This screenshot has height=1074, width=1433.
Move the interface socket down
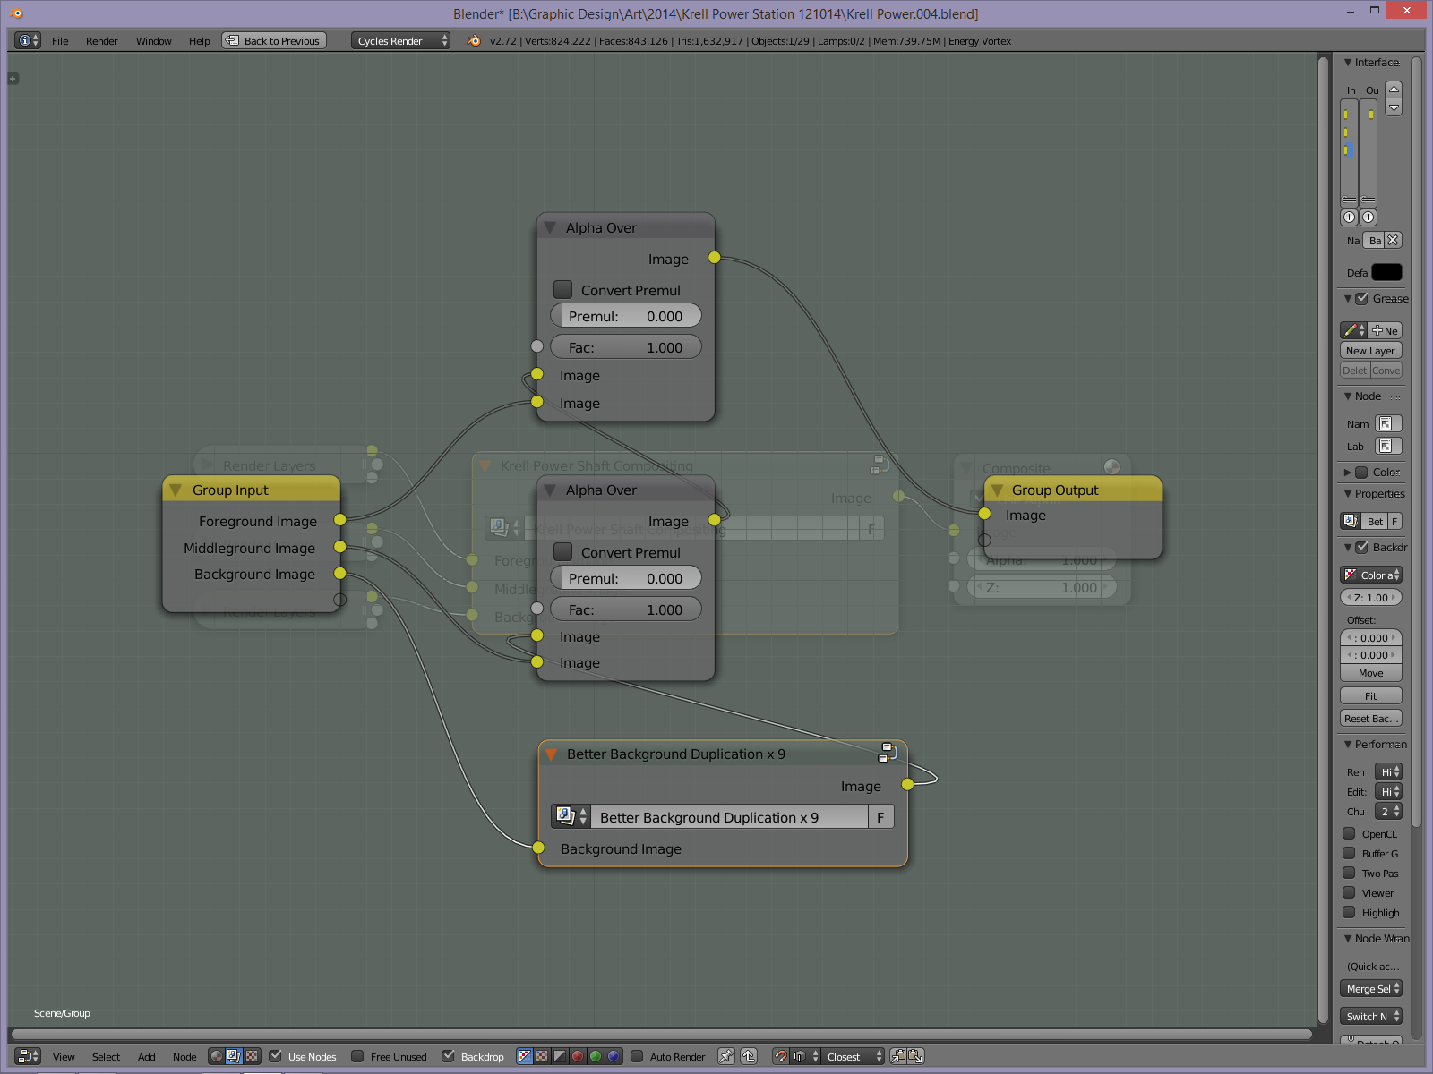(1394, 107)
